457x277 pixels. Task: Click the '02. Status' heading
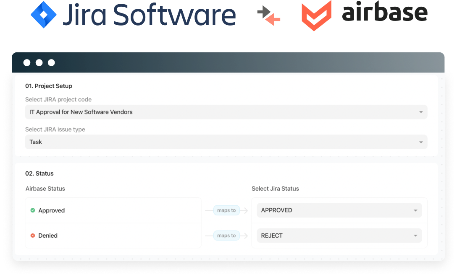coord(39,173)
